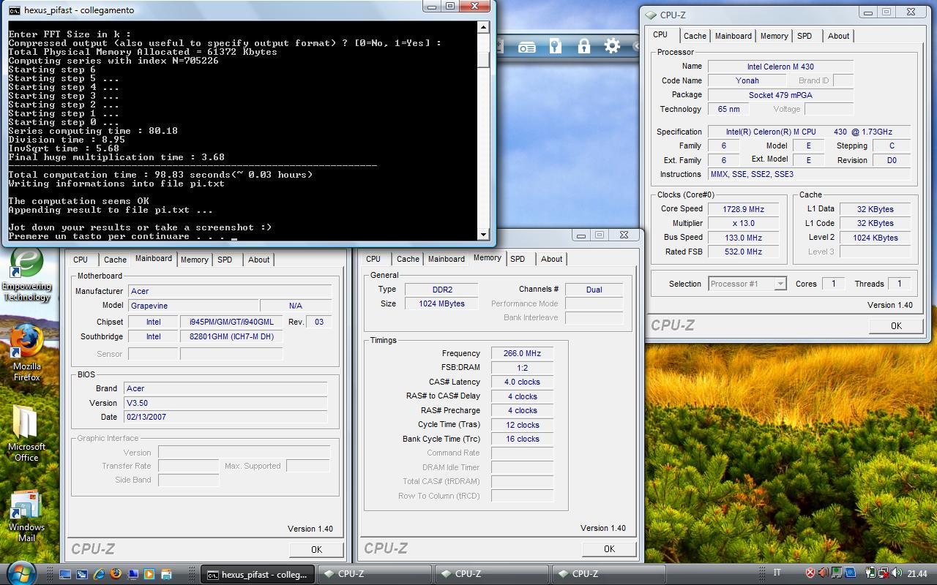This screenshot has width=937, height=585.
Task: Click Show Desktop quick launch icon
Action: pos(65,574)
